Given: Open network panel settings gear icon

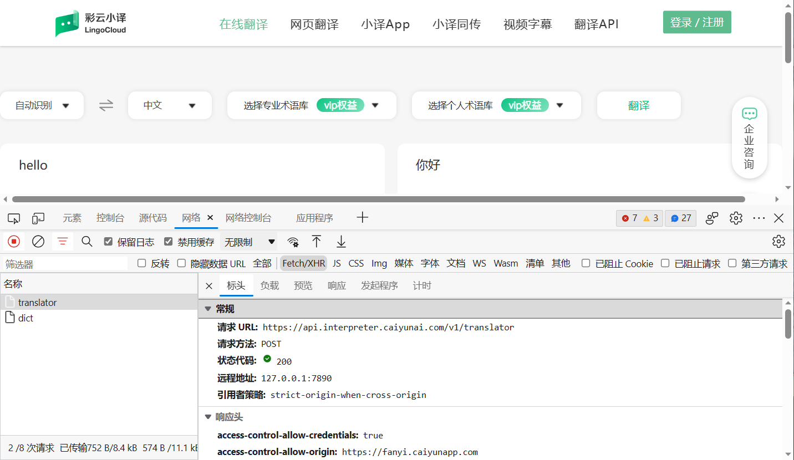Looking at the screenshot, I should pos(778,241).
